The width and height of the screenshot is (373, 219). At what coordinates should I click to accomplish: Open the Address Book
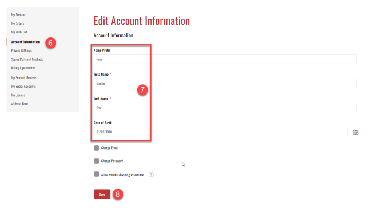[x=20, y=104]
